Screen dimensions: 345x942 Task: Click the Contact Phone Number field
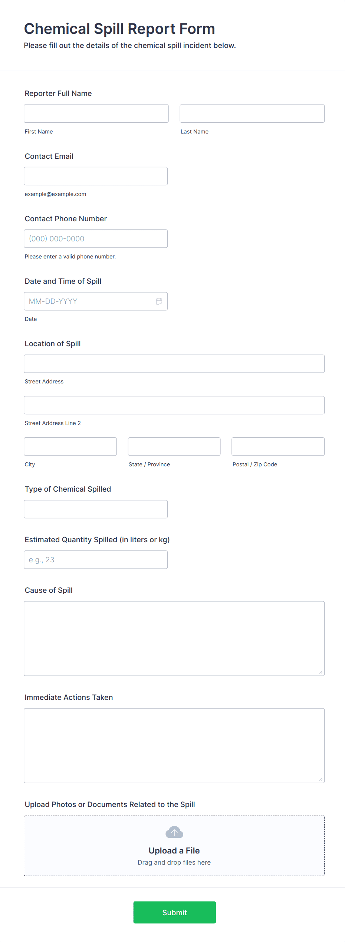(96, 238)
